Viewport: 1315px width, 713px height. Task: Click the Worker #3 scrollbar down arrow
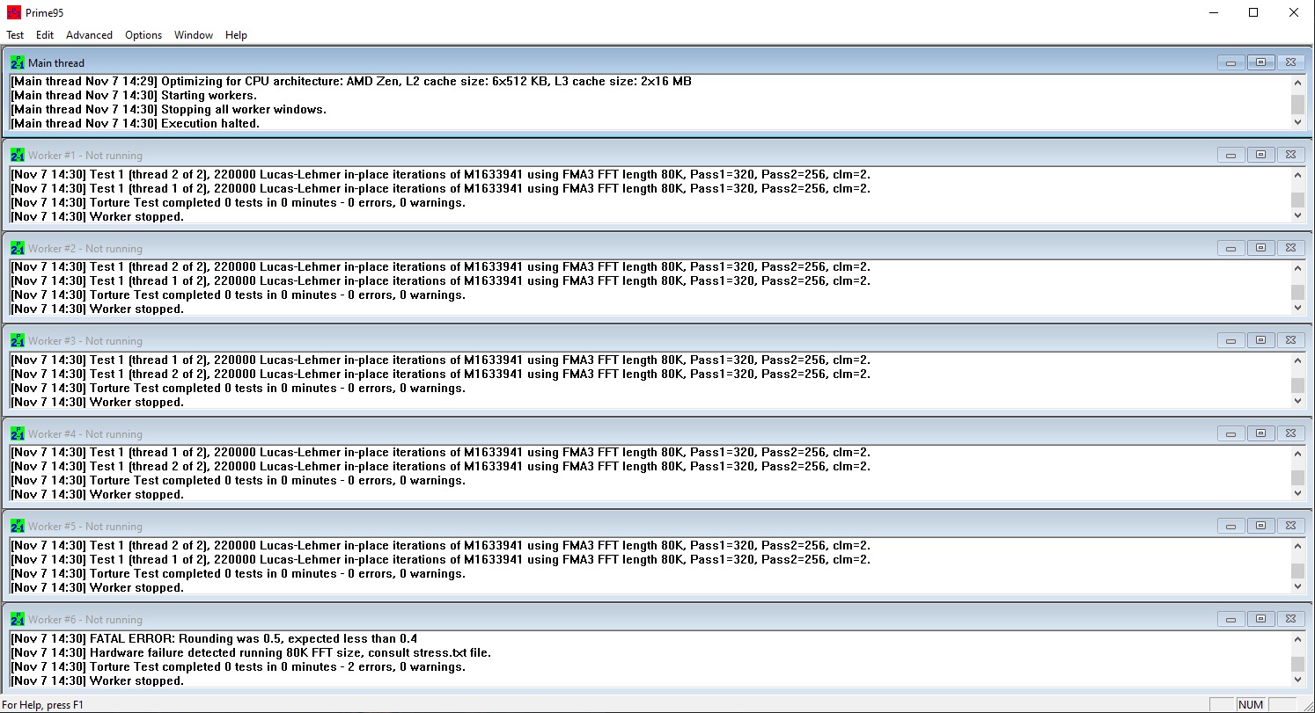(1297, 401)
